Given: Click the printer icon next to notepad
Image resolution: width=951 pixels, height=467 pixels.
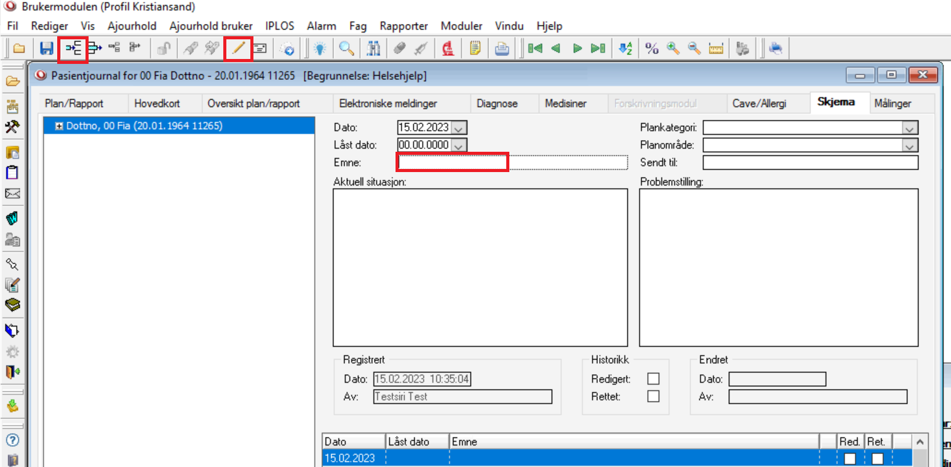Looking at the screenshot, I should tap(502, 48).
